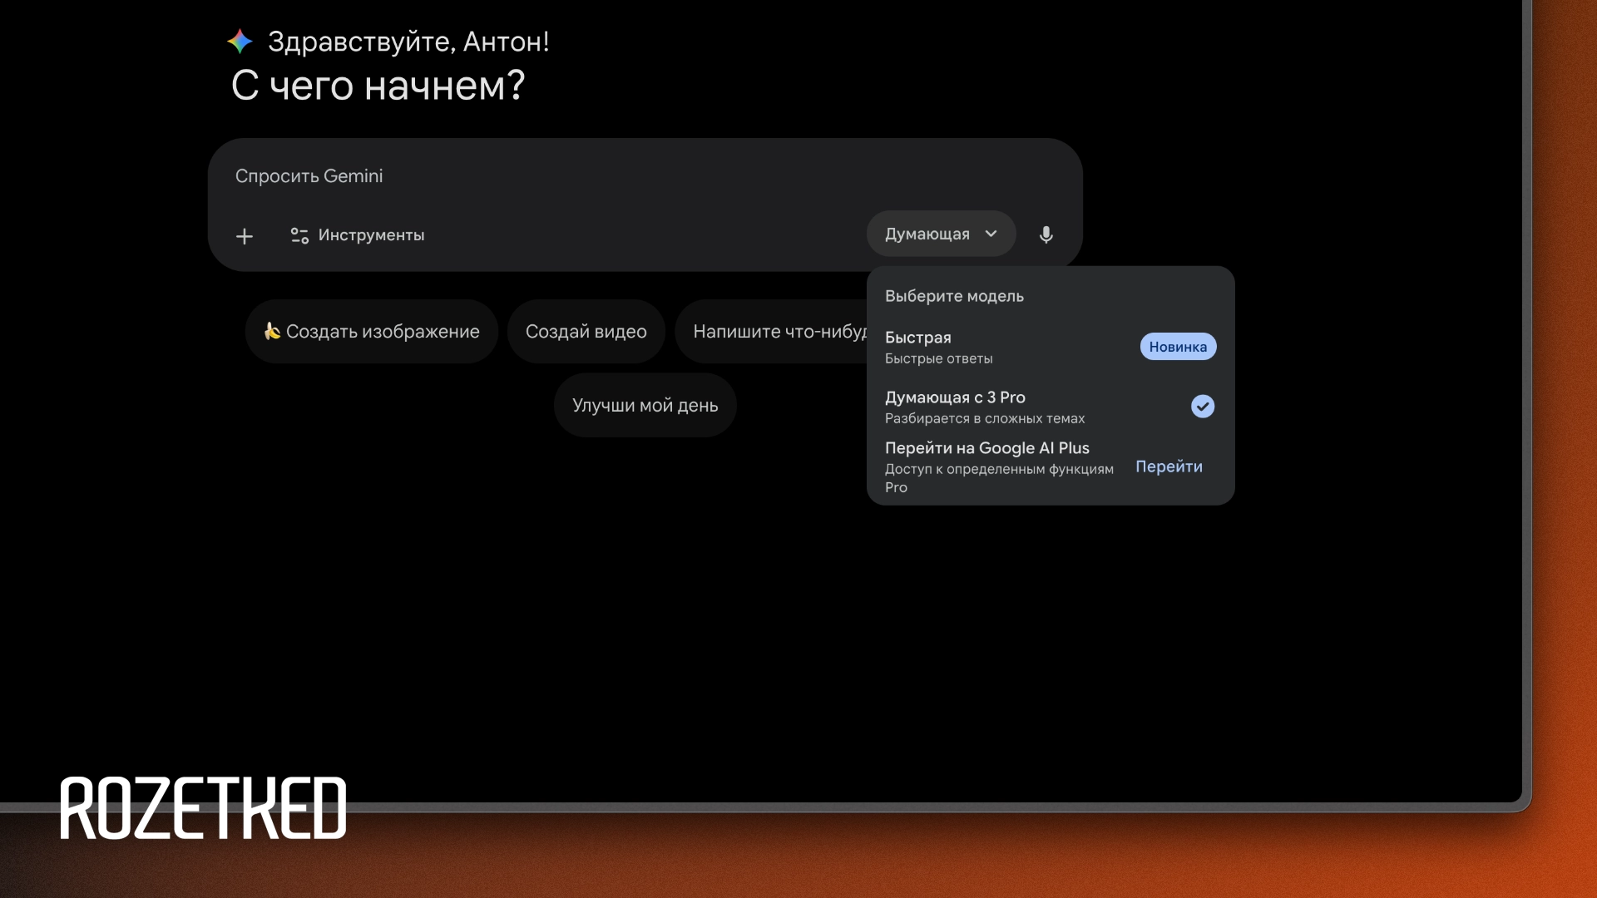
Task: Click the Новинка badge
Action: pos(1178,347)
